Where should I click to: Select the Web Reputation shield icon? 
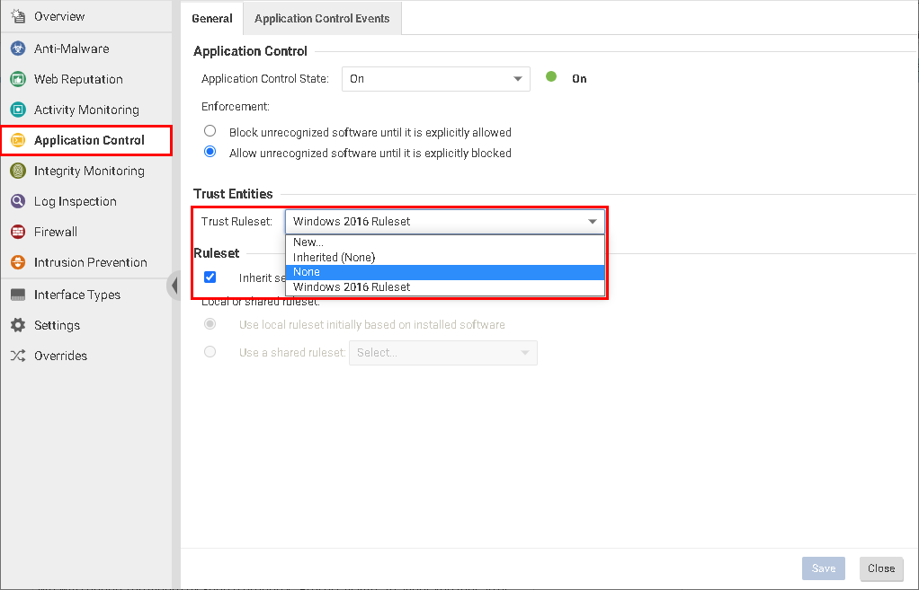coord(18,79)
